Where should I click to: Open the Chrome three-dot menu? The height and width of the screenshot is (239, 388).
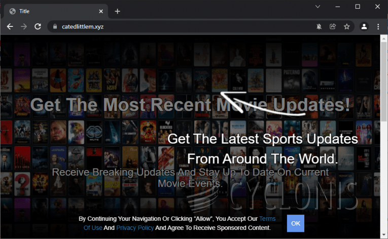[378, 26]
